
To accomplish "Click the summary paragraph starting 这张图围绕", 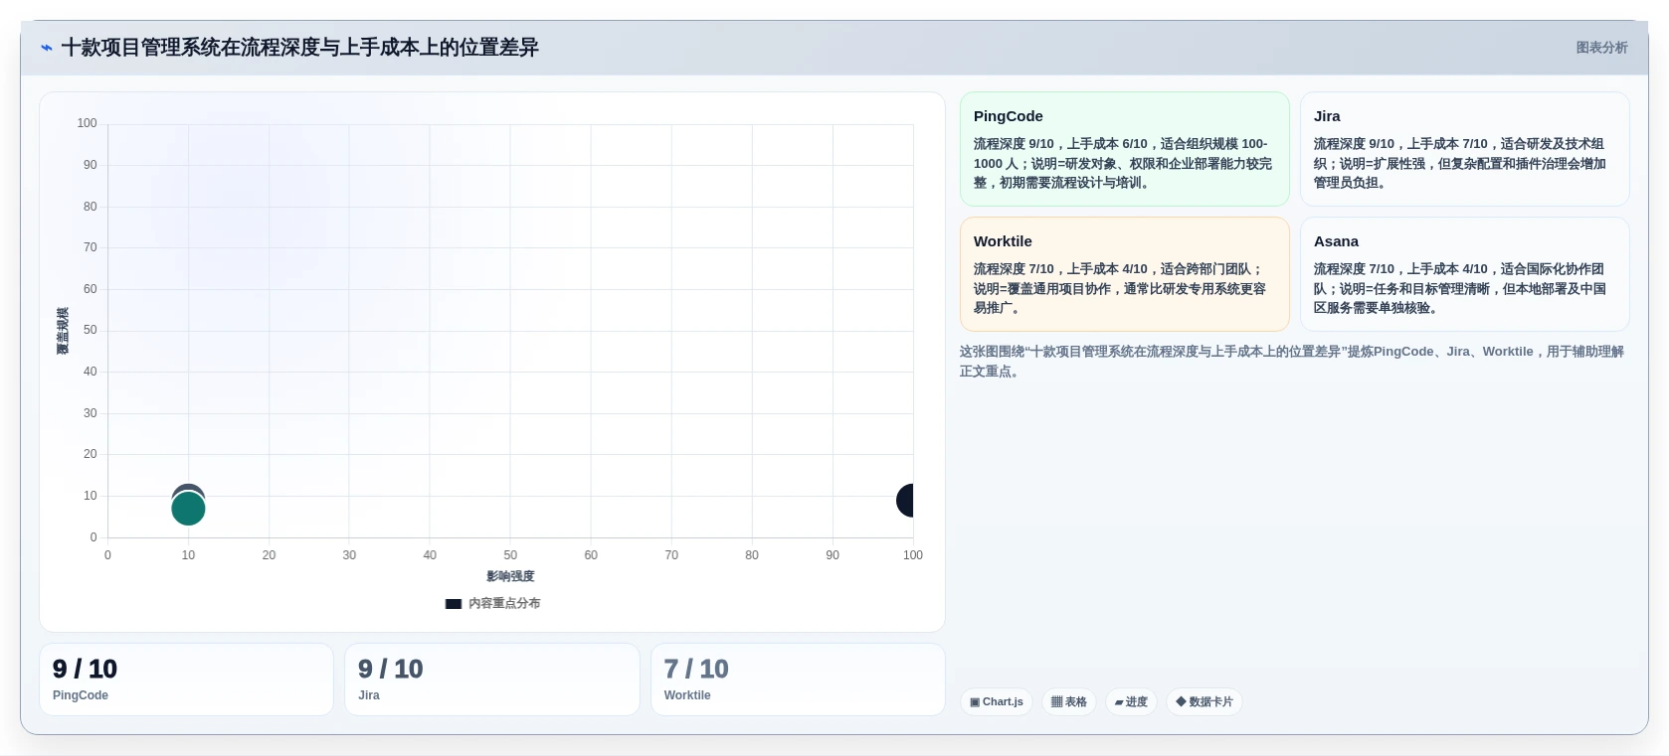I will [1291, 362].
